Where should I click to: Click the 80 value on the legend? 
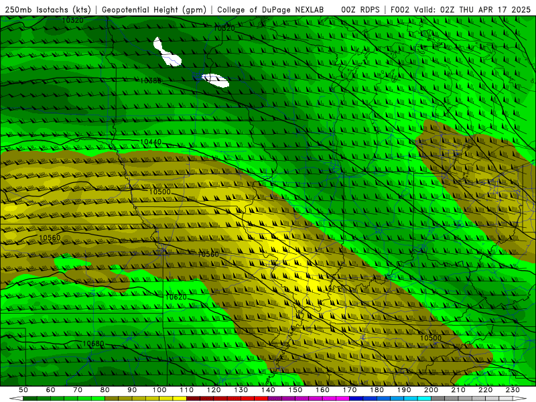(x=105, y=390)
